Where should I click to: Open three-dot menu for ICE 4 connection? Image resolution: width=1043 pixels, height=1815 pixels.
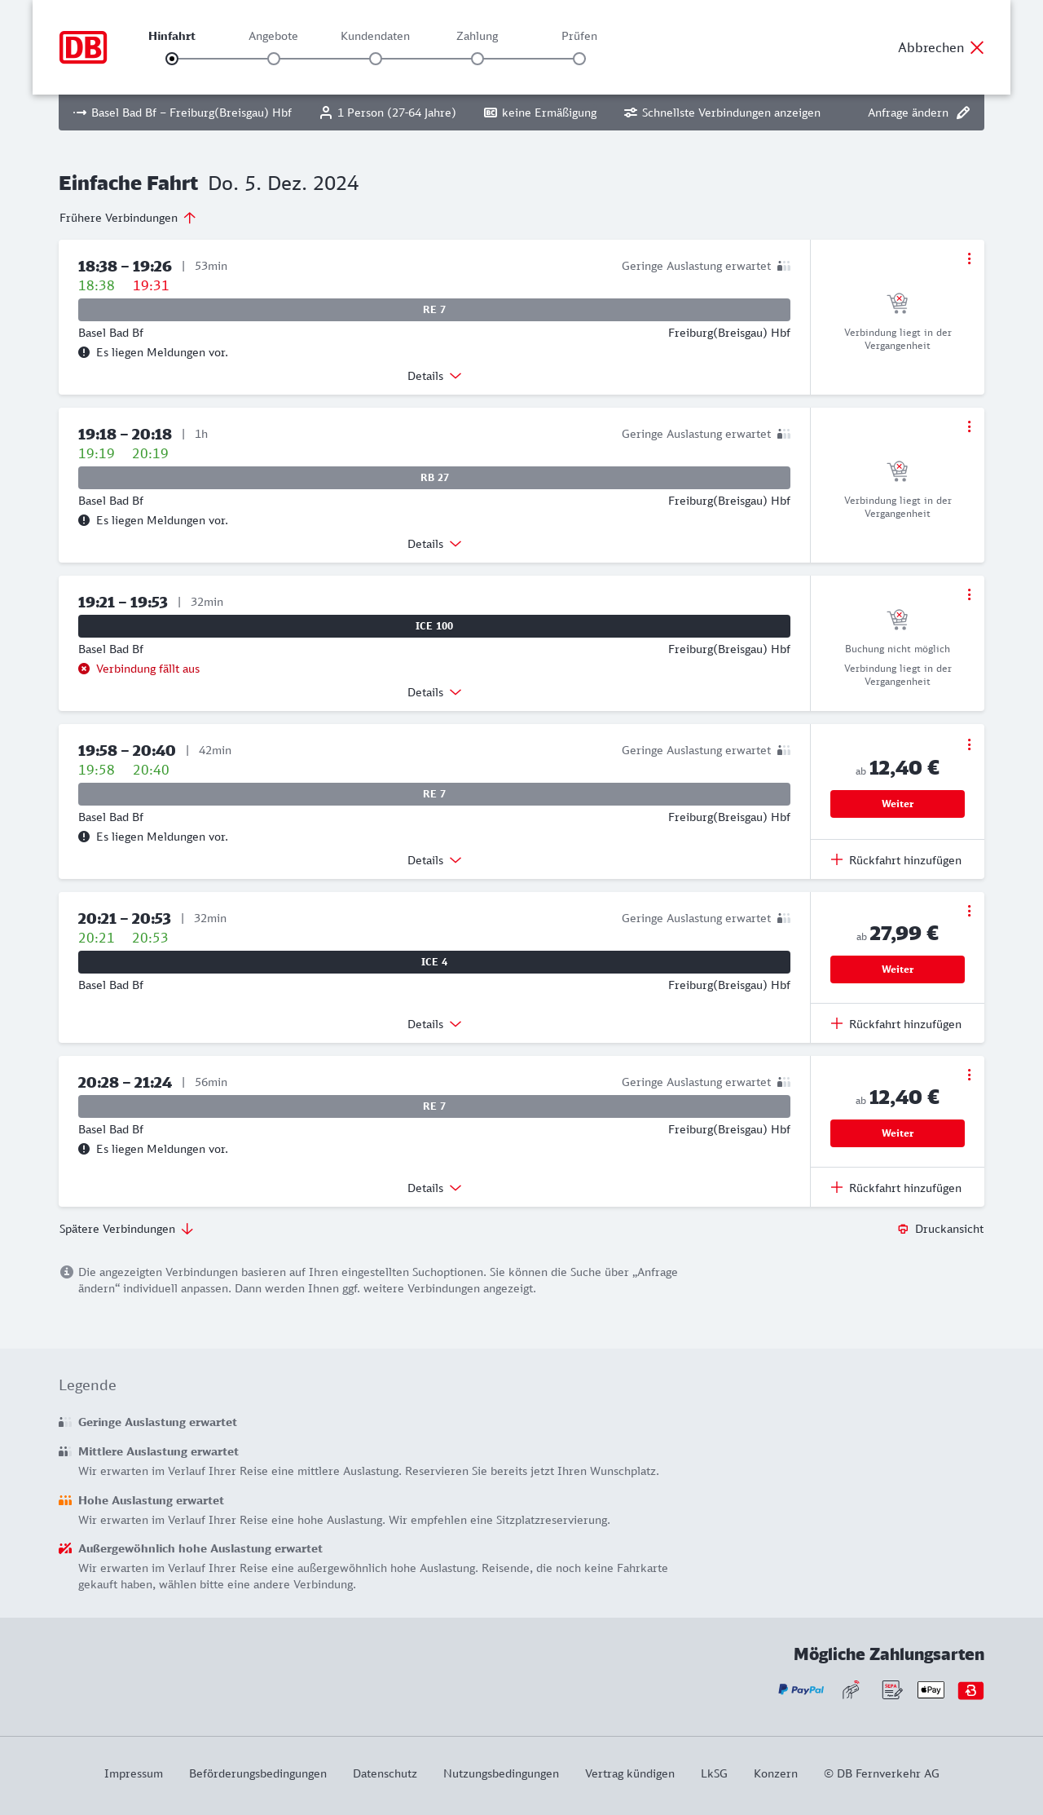tap(969, 911)
